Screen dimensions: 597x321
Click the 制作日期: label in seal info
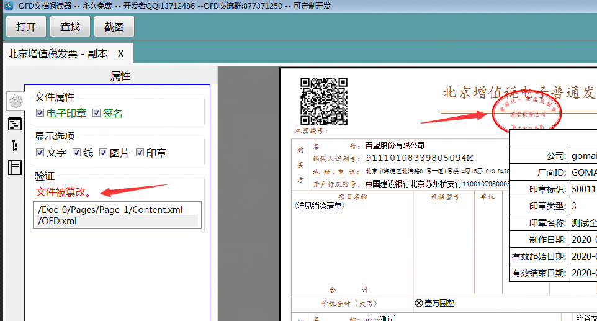point(547,240)
